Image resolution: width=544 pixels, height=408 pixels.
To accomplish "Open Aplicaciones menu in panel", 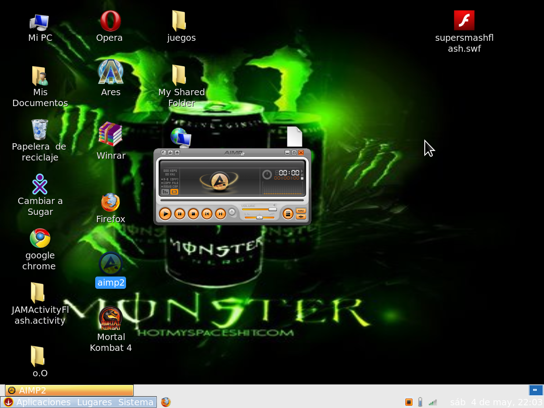I will [x=43, y=402].
